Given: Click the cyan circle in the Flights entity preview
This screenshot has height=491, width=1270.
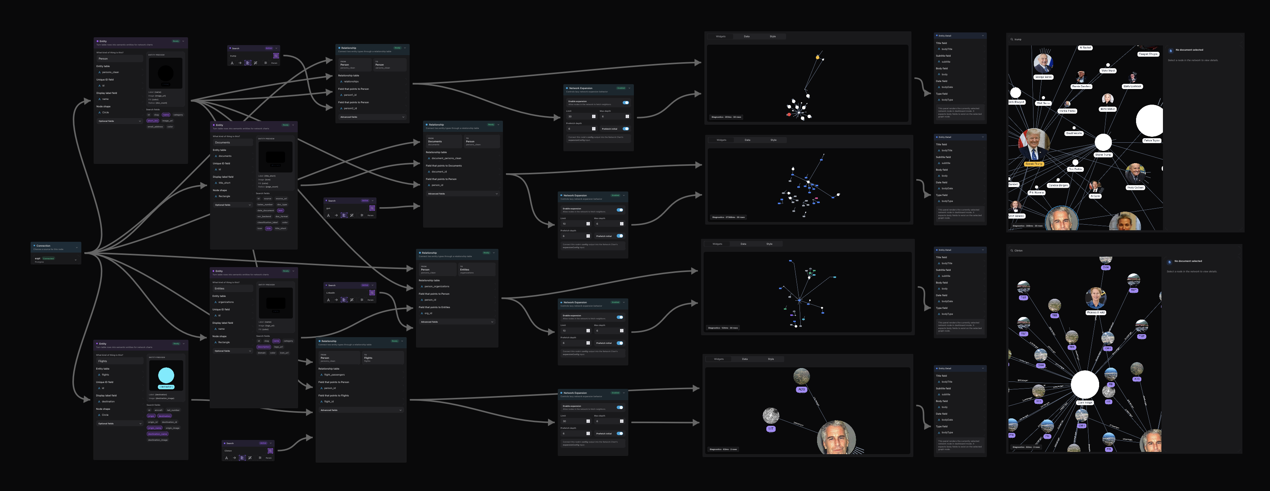Looking at the screenshot, I should tap(166, 375).
